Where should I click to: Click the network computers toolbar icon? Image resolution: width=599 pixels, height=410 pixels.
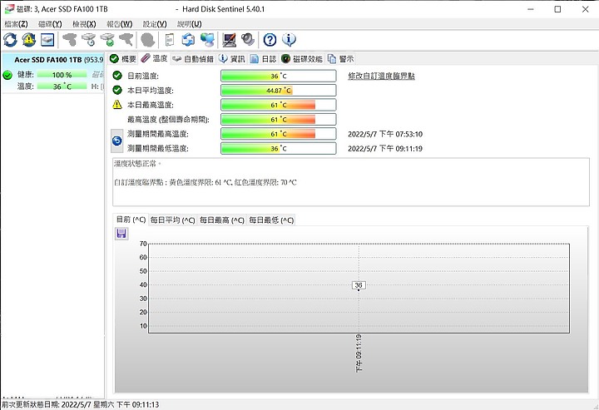(x=207, y=40)
